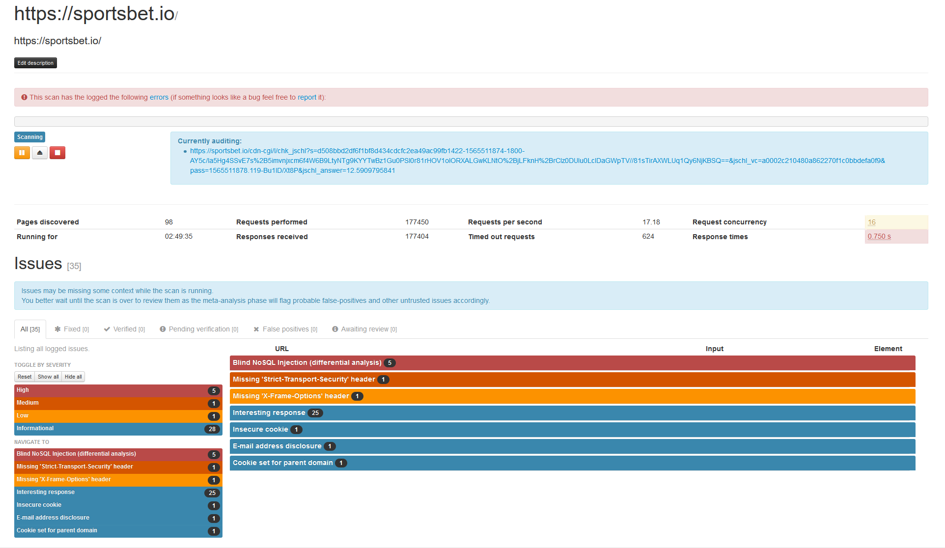The width and height of the screenshot is (945, 548).
Task: Navigate to Missing X-Frame-Options header in sidebar
Action: 118,480
